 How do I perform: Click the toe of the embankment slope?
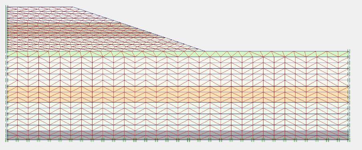pos(204,51)
